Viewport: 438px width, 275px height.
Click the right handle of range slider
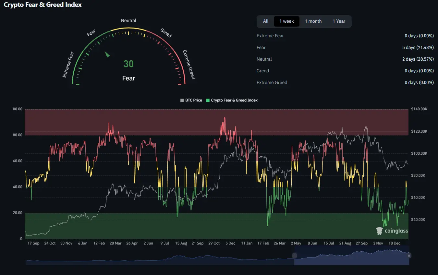tap(409, 256)
